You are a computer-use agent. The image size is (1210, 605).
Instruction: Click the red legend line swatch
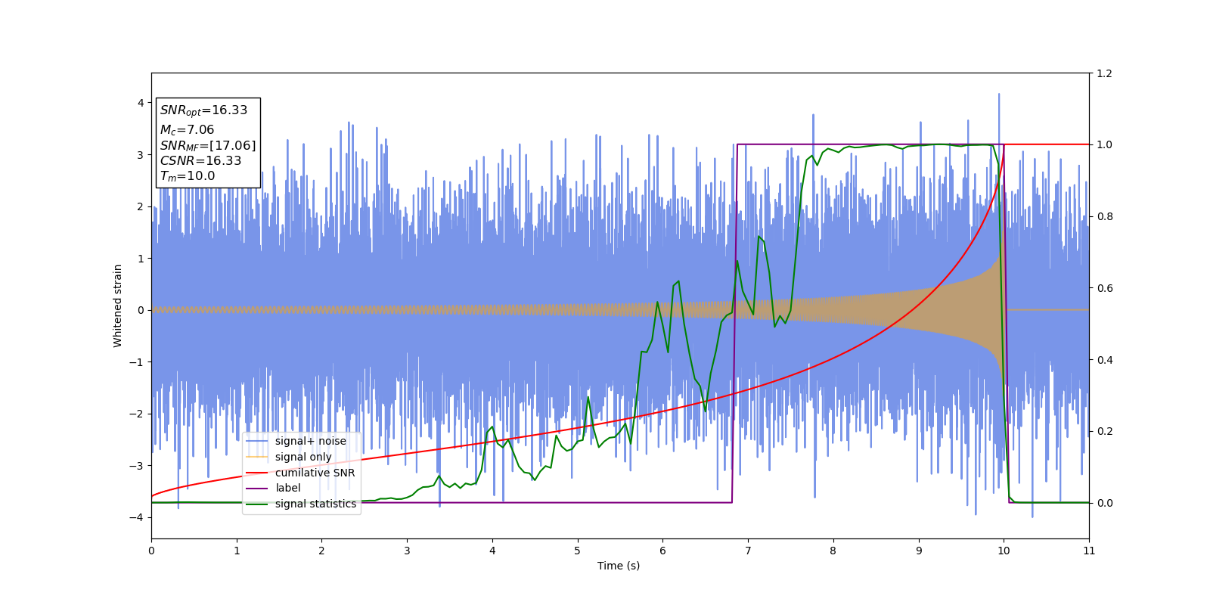point(257,473)
